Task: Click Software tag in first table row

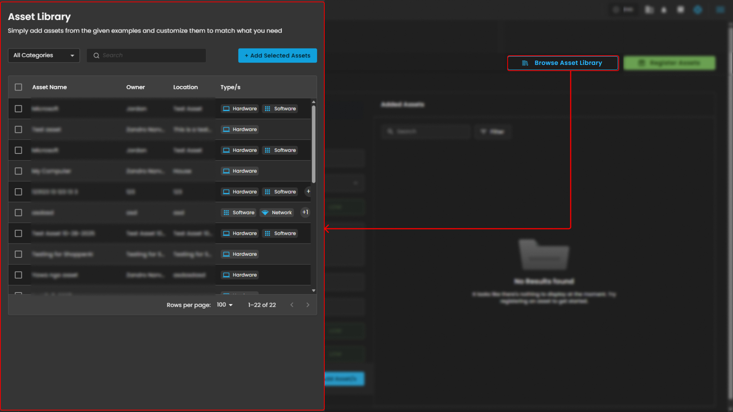Action: coord(280,109)
